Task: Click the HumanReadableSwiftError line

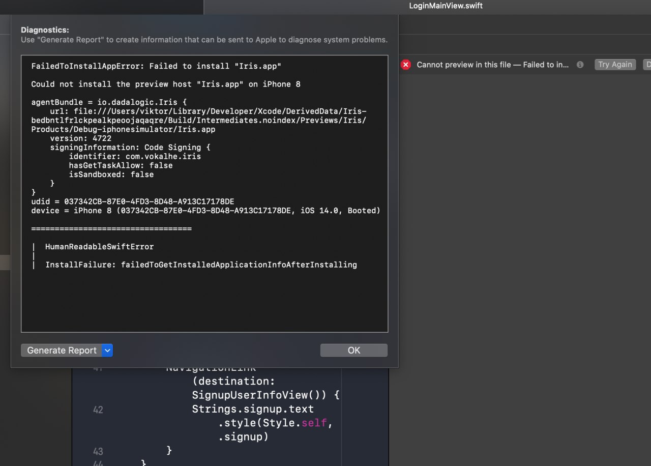Action: coord(99,247)
